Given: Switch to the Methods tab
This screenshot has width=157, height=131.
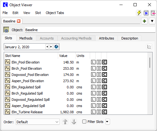Looking at the screenshot, I should click(26, 38).
